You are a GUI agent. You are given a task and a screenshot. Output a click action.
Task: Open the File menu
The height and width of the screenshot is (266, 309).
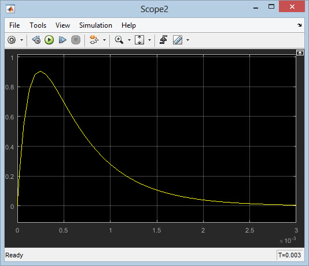14,25
